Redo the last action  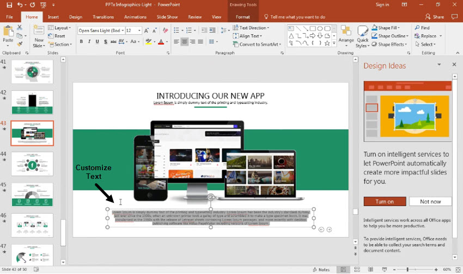tap(32, 5)
